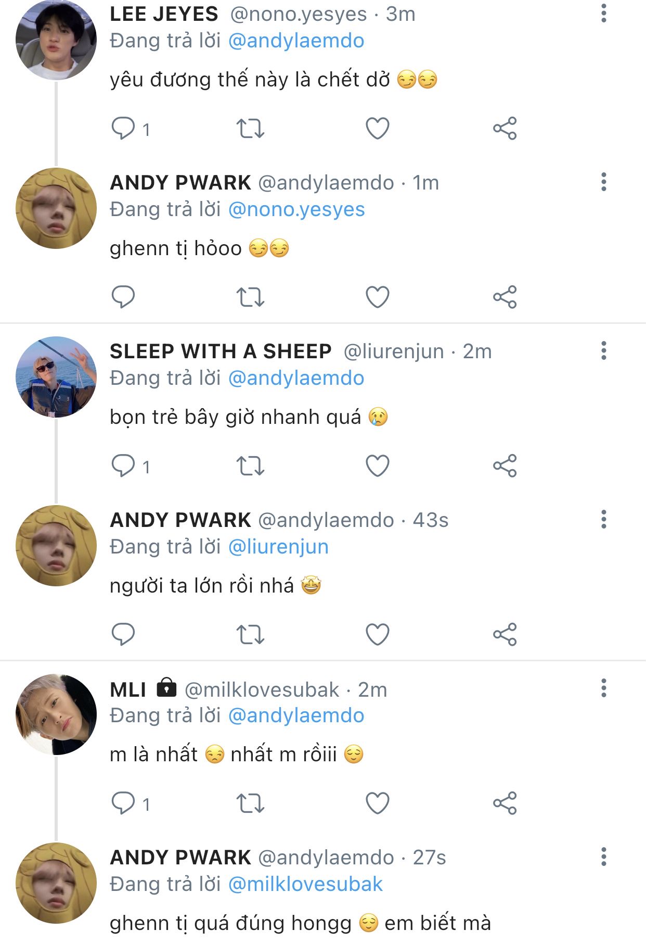Reply to MLI's tweet
The width and height of the screenshot is (646, 943).
(123, 803)
